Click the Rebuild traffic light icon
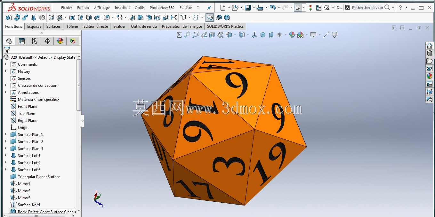435x217 pixels. [310, 8]
